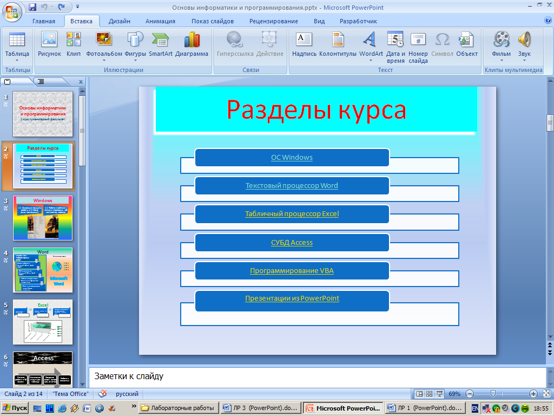Open the Анимация tab

pyautogui.click(x=160, y=21)
